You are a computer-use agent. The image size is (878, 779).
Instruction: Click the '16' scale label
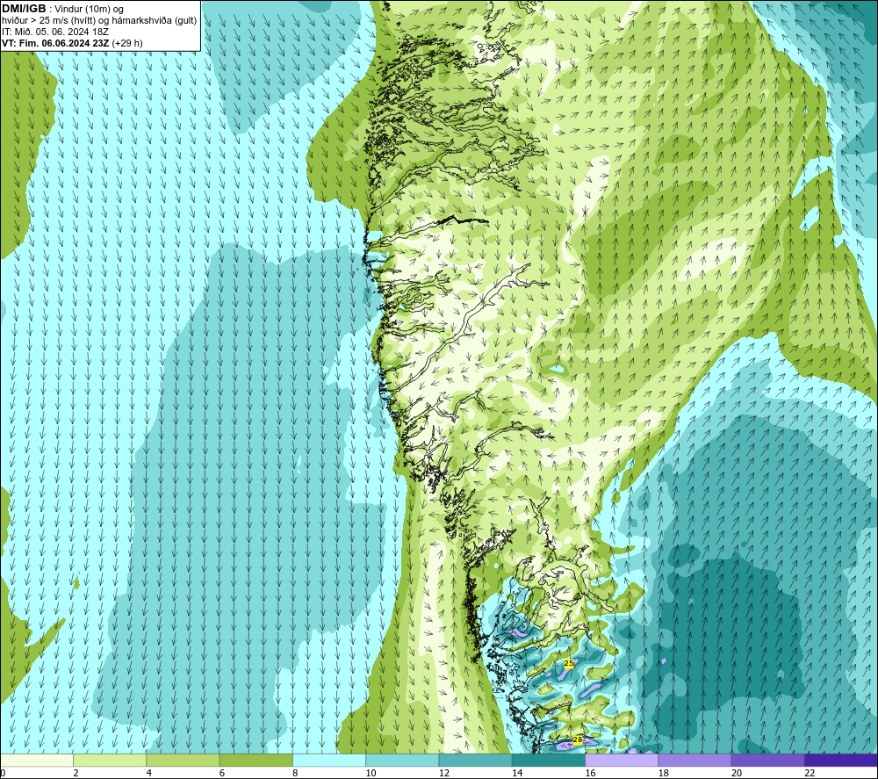590,773
